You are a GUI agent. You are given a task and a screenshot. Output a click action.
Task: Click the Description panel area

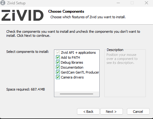pos(125,73)
